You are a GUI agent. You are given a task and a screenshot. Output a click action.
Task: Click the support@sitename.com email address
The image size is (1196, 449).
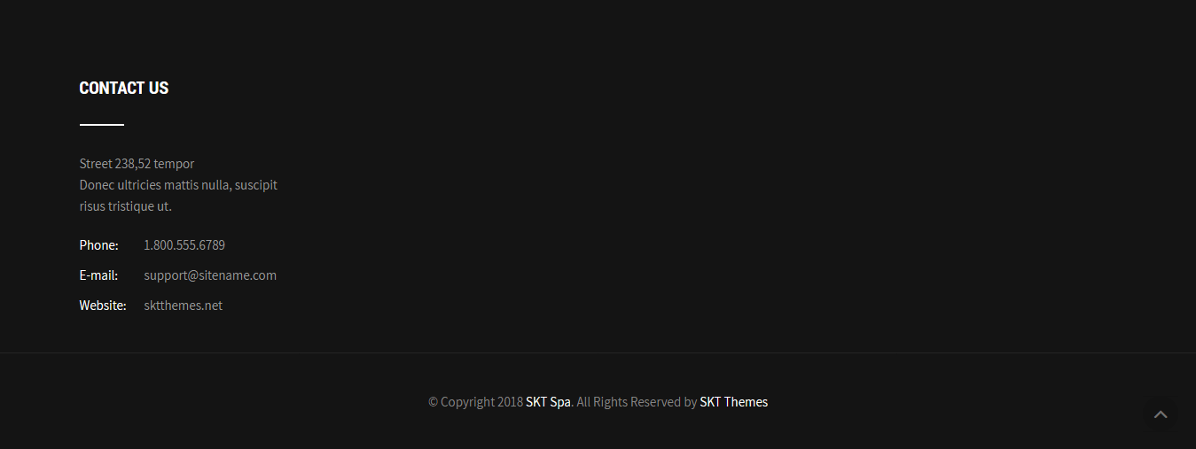(210, 275)
